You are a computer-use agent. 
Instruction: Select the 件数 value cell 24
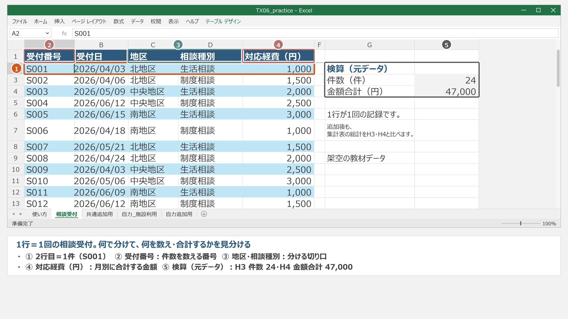click(446, 80)
